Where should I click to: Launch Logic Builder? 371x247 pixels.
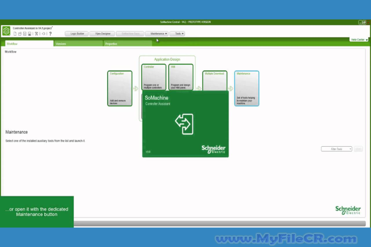coord(77,33)
